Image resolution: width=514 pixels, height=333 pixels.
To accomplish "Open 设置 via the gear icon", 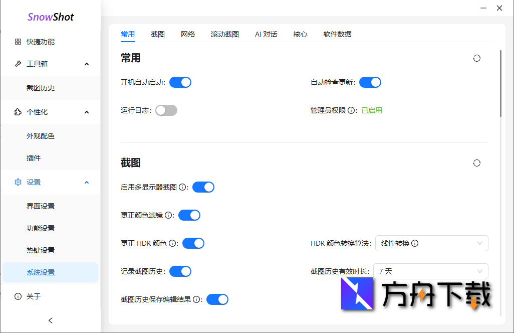I will click(18, 182).
